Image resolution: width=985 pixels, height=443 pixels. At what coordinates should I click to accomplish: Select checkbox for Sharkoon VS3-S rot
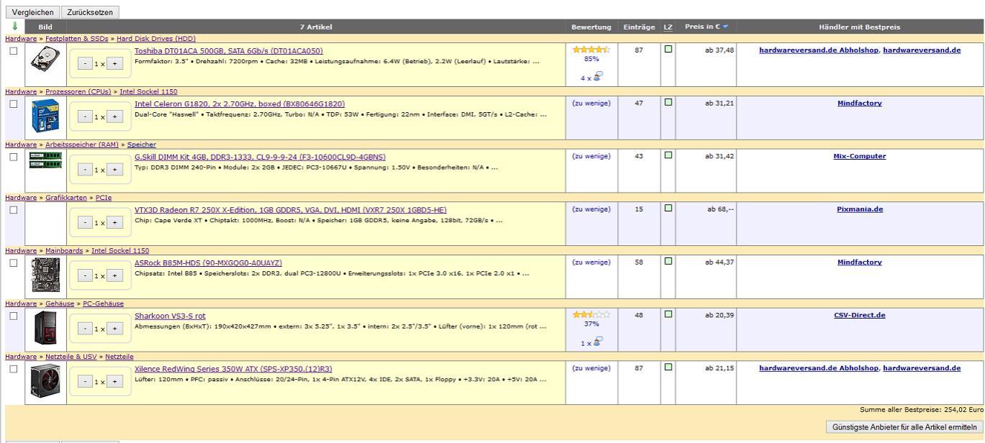13,316
